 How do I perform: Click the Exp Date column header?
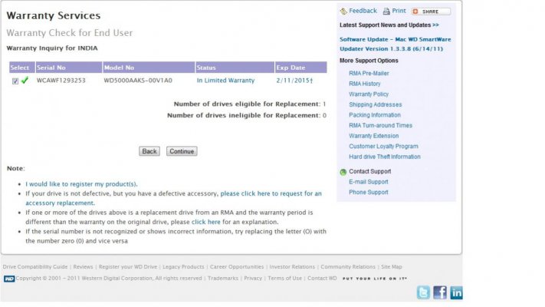tap(301, 68)
